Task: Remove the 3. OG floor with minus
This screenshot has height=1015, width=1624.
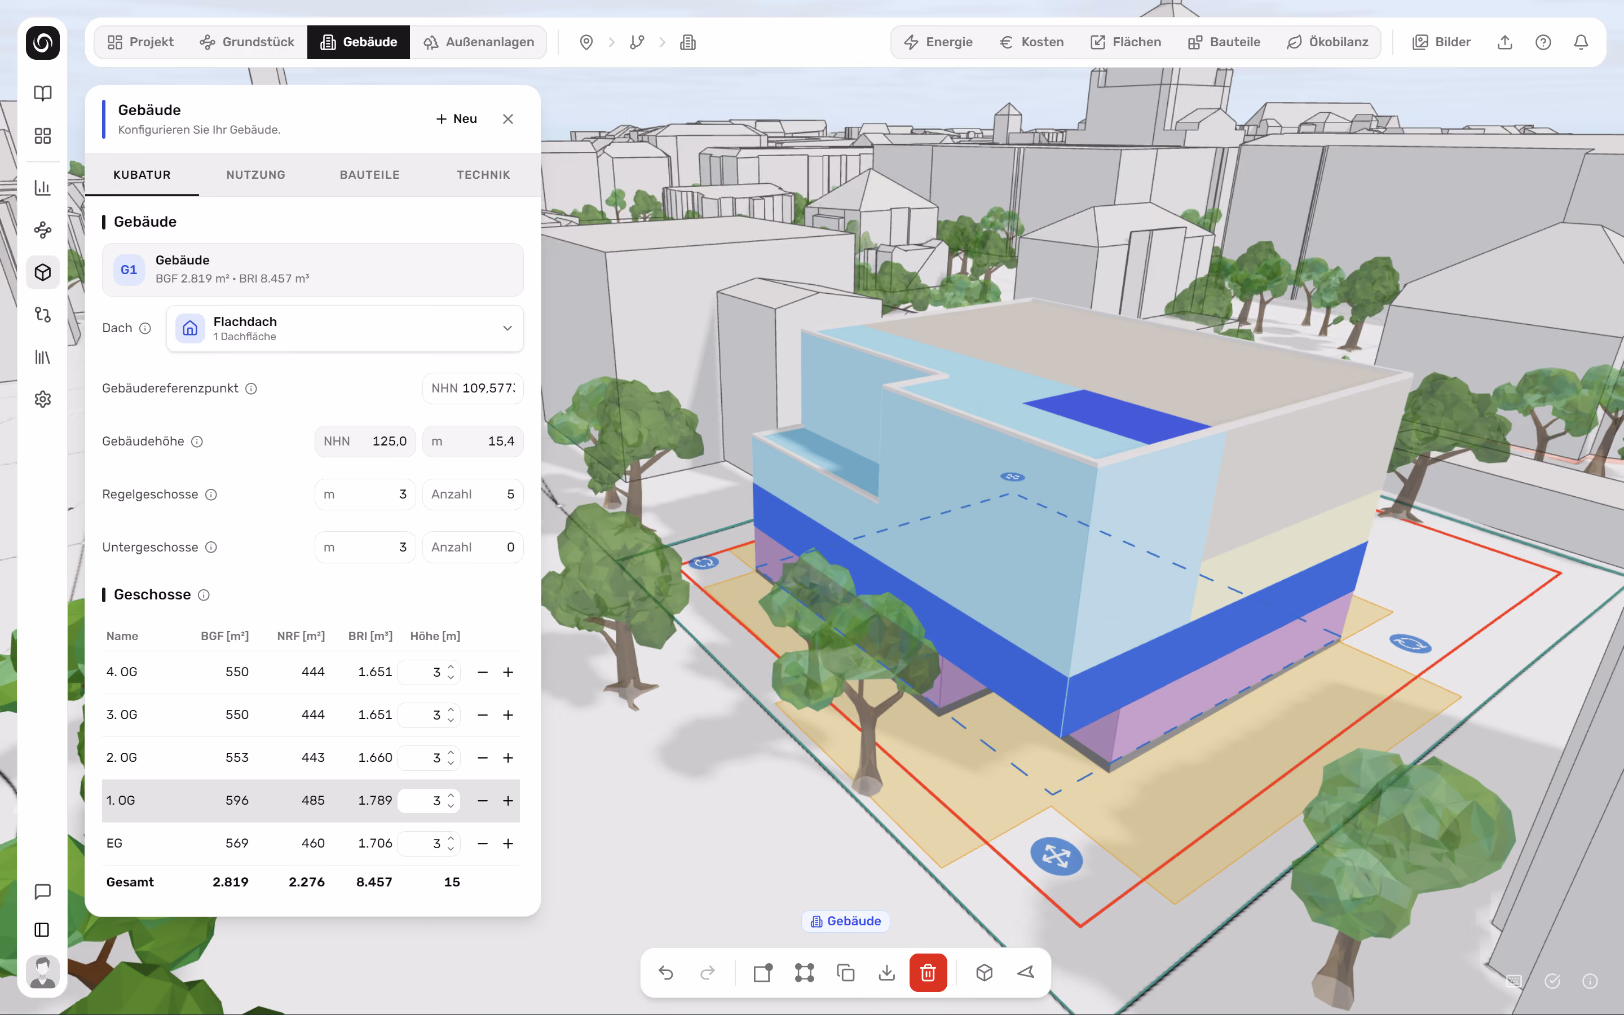Action: [x=483, y=715]
